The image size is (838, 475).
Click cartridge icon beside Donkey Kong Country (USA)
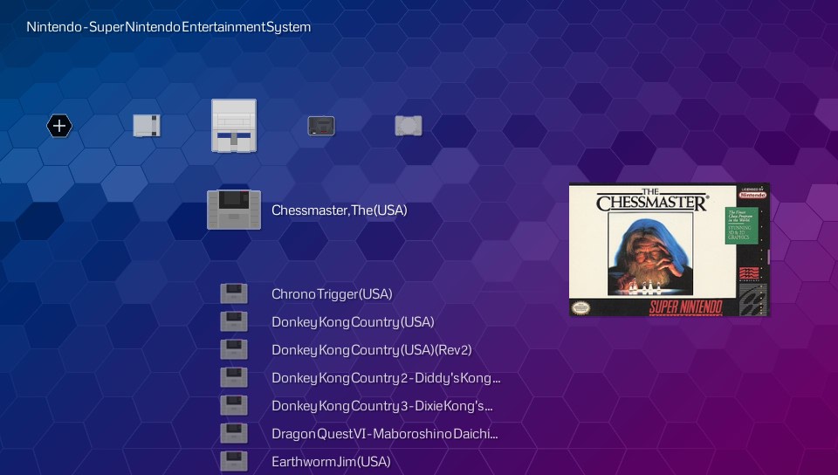coord(234,321)
